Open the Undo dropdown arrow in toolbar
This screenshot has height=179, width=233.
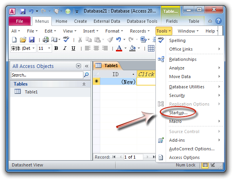[x=125, y=40]
